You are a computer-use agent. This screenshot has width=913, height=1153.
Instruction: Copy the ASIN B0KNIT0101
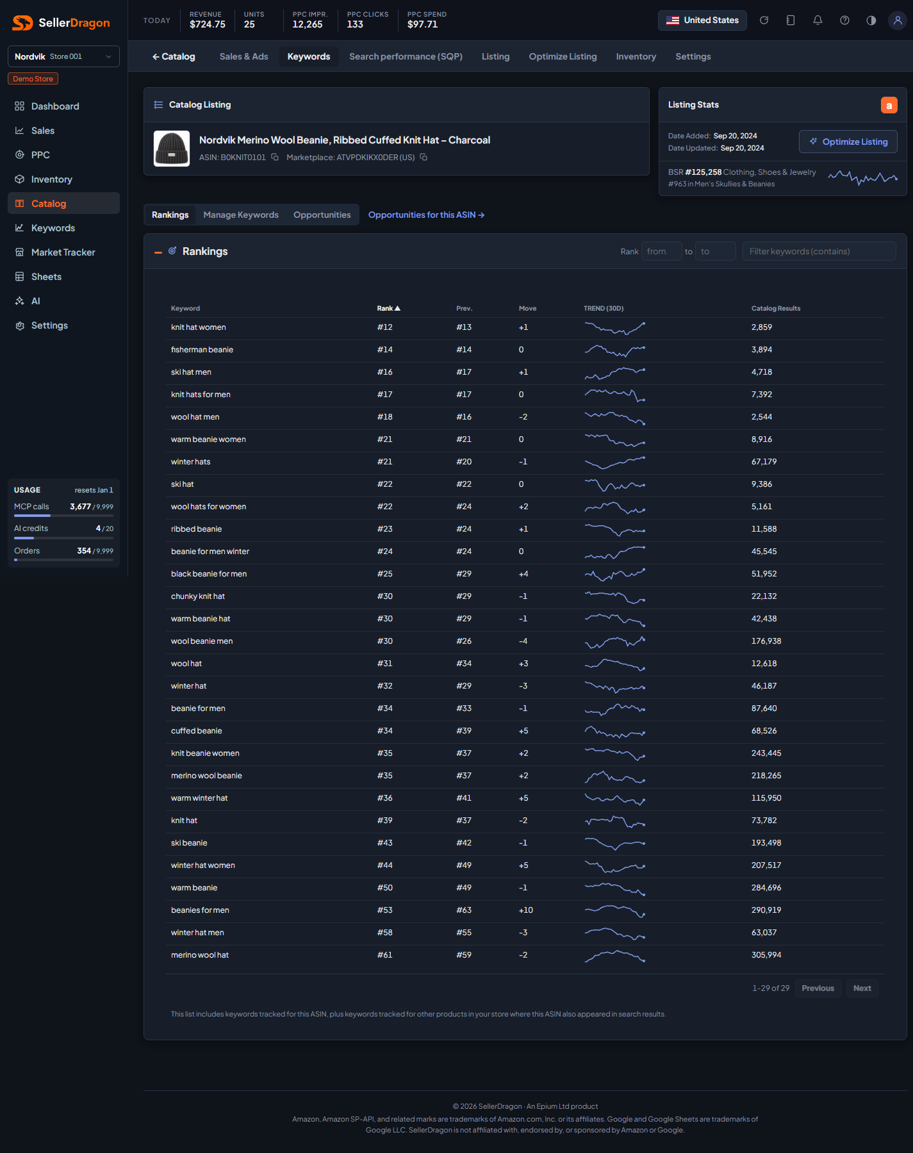click(275, 157)
